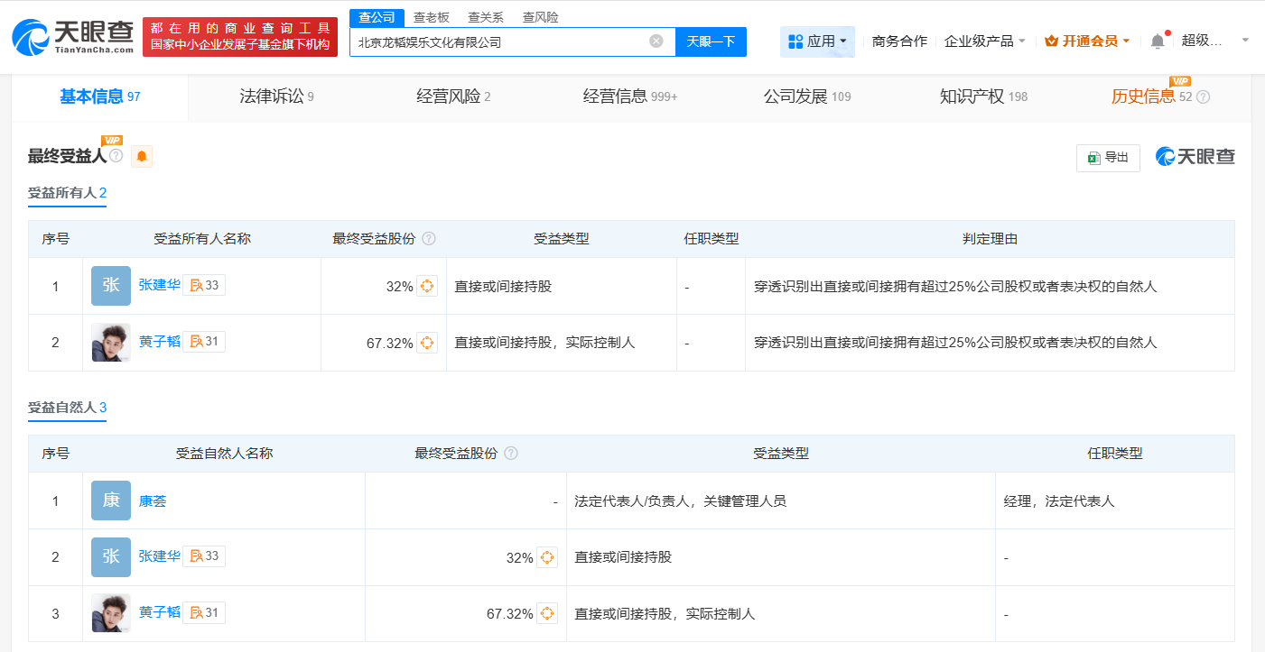The image size is (1265, 652).
Task: Open the 开通会员 dropdown
Action: [1087, 41]
